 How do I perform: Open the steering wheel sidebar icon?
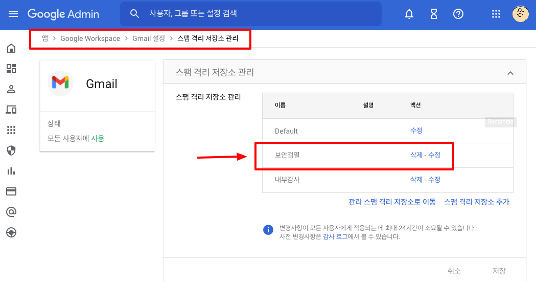click(11, 233)
